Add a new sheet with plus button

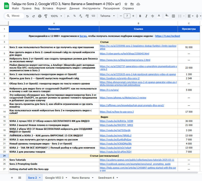pos(12,178)
